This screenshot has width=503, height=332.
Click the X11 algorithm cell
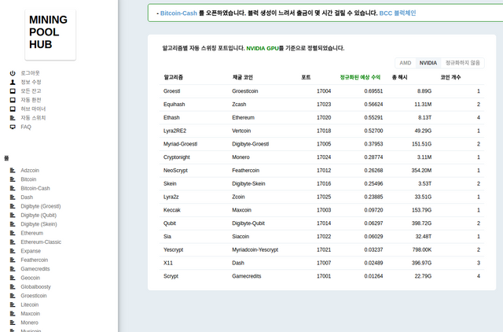[x=168, y=263]
